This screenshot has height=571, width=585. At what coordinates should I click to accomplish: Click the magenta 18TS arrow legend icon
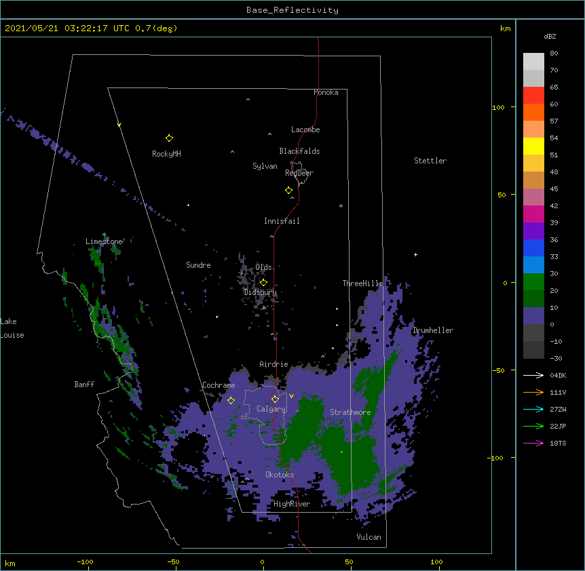(x=533, y=443)
